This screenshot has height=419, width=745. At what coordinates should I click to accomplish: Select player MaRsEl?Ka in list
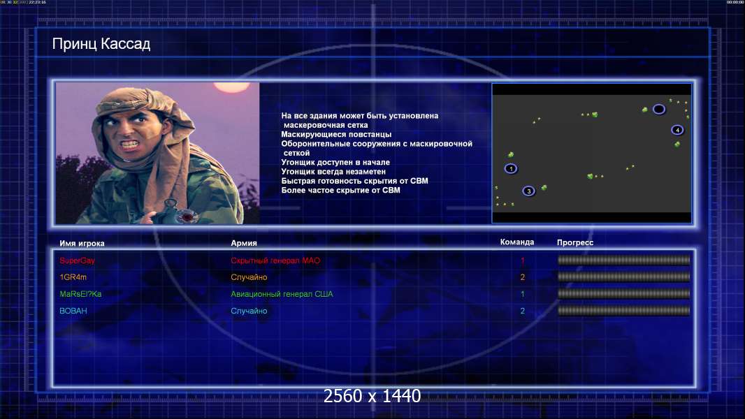80,294
